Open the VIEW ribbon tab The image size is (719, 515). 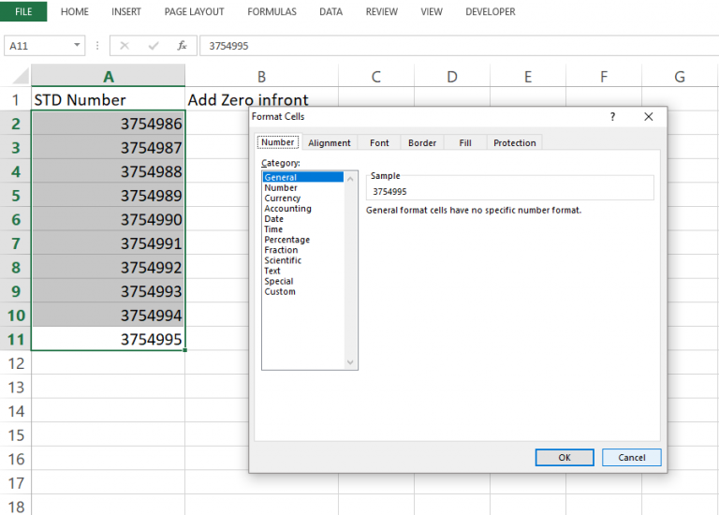pos(432,11)
